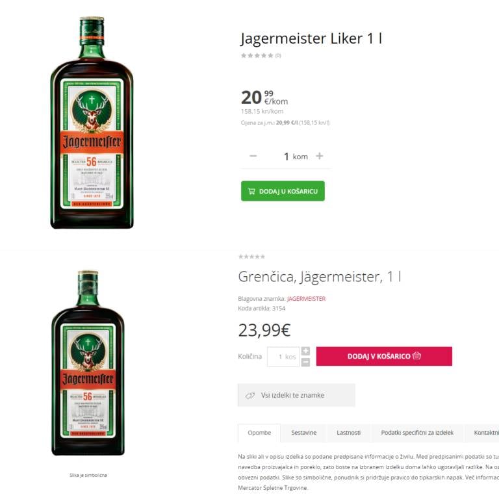Switch to the Opombe tab
This screenshot has height=499, width=499.
tap(259, 433)
